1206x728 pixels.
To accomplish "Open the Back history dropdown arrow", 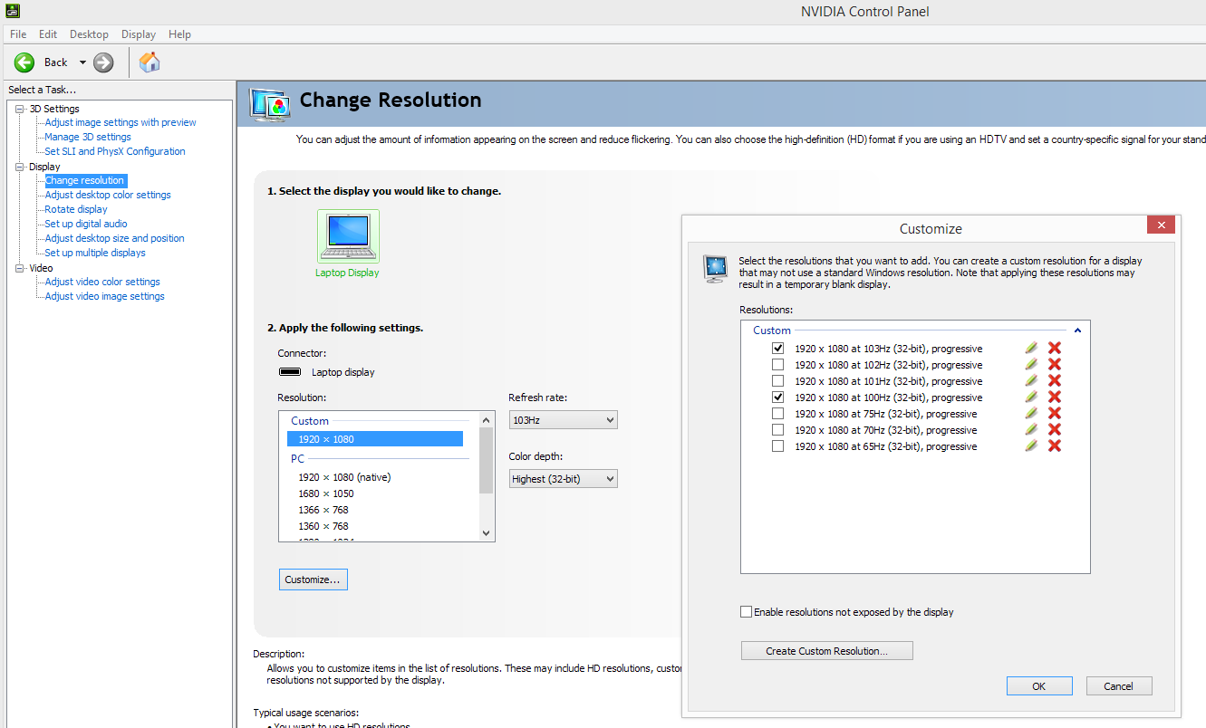I will 82,62.
